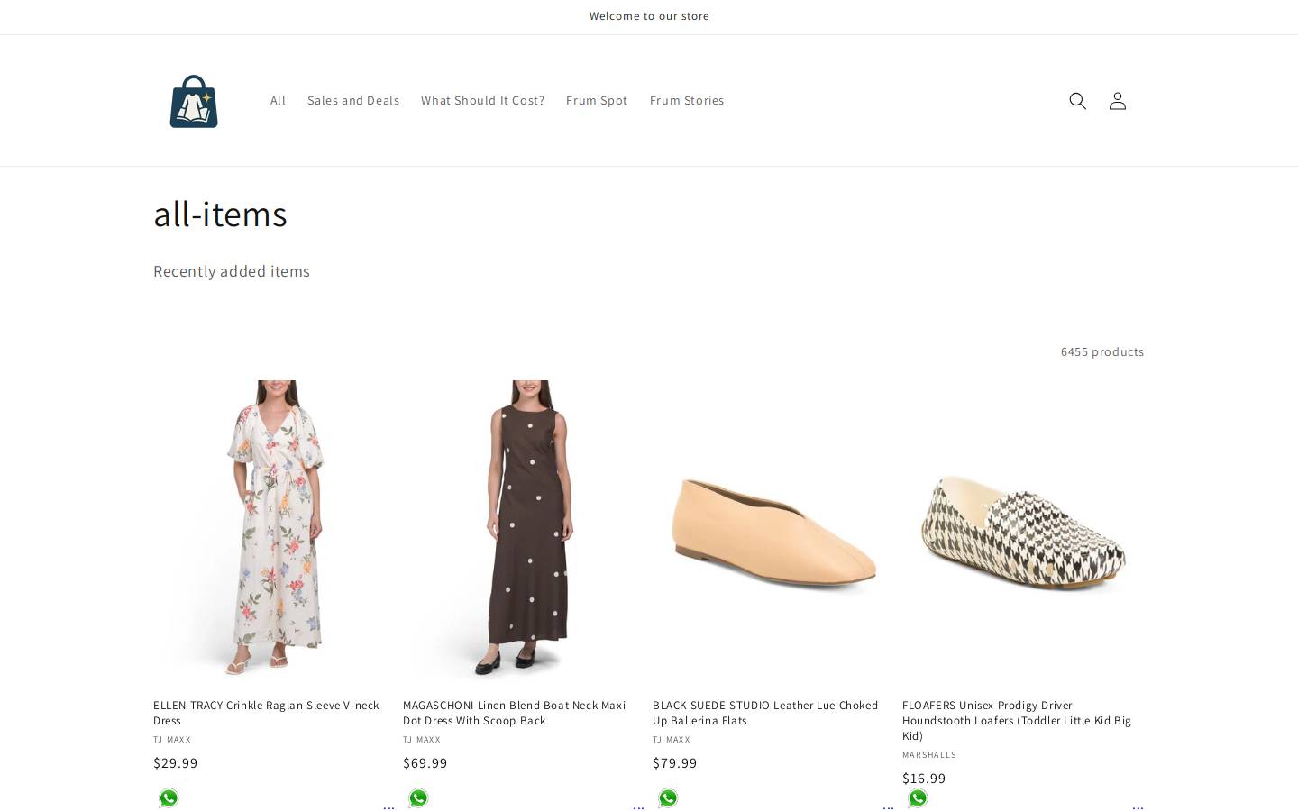Click TJ MAXX label under MAGASCHONI dress
The height and width of the screenshot is (811, 1298).
(422, 740)
